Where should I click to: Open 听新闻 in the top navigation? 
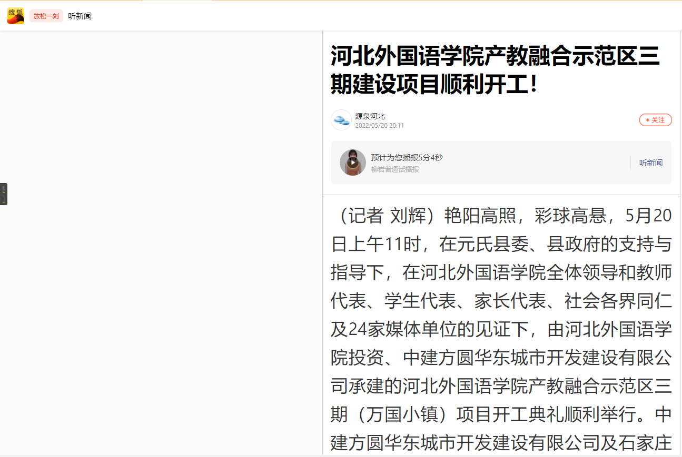coord(80,16)
